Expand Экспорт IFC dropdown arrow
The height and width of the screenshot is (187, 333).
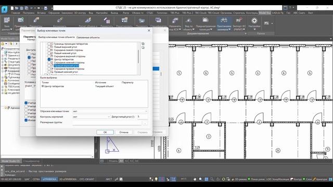pyautogui.click(x=244, y=30)
